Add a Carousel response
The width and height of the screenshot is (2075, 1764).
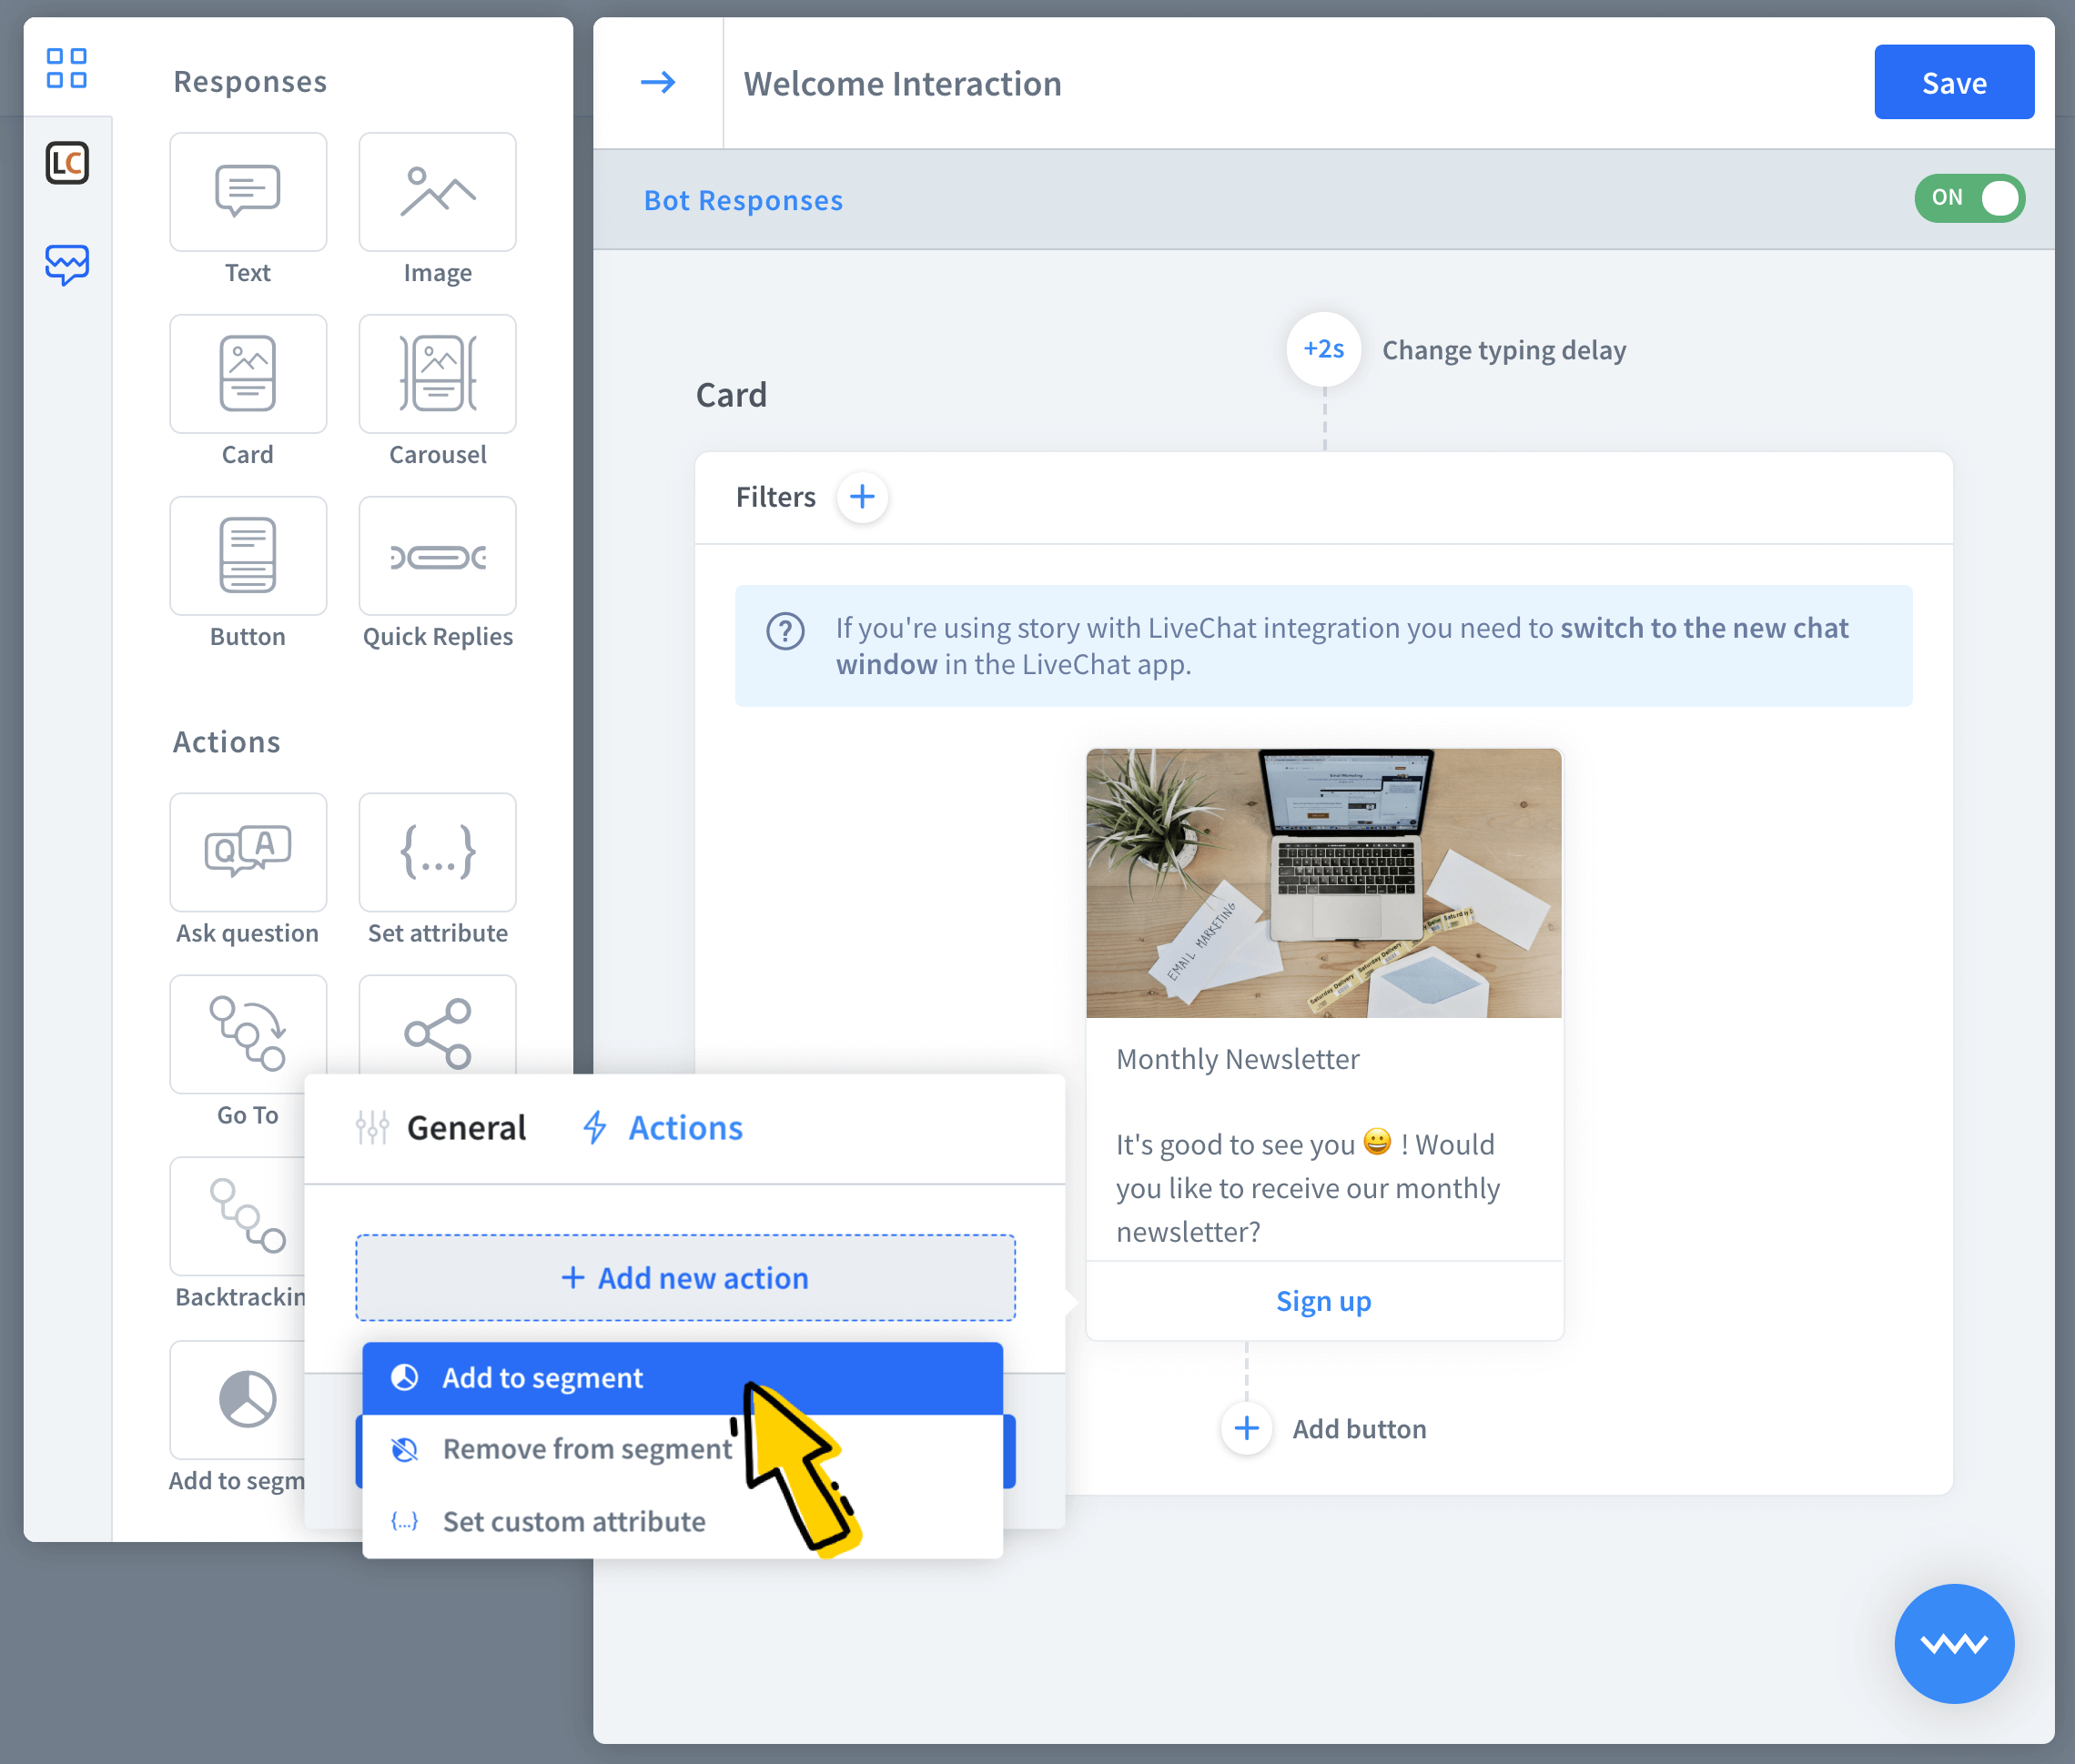437,374
